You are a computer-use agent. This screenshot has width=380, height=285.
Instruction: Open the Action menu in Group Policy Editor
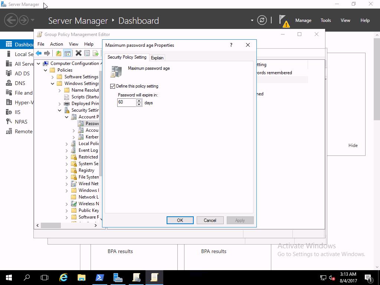56,44
